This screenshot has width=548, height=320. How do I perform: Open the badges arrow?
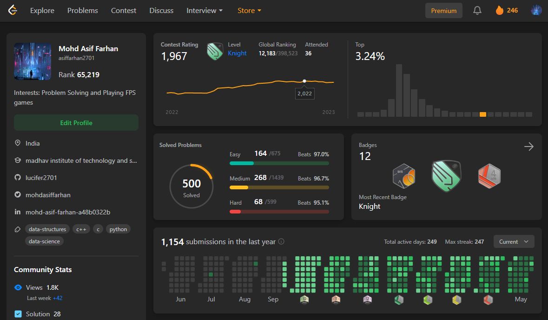click(529, 147)
